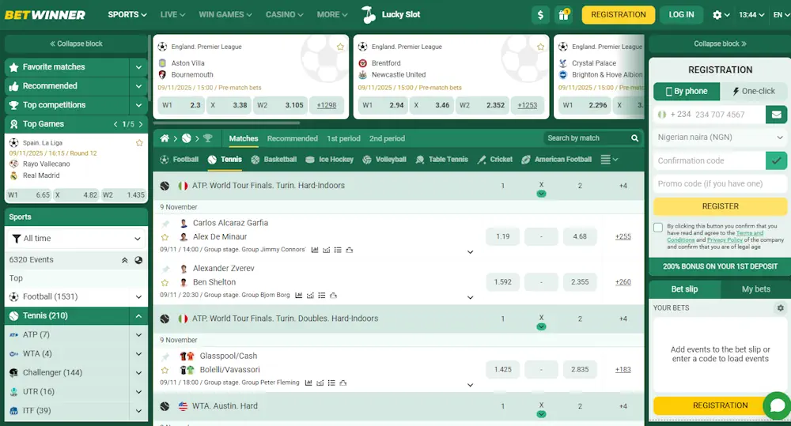
Task: Expand Favorite matches section
Action: pyautogui.click(x=138, y=67)
